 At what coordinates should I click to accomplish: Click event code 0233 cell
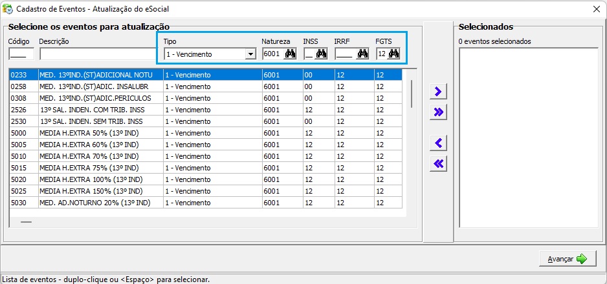coord(23,75)
